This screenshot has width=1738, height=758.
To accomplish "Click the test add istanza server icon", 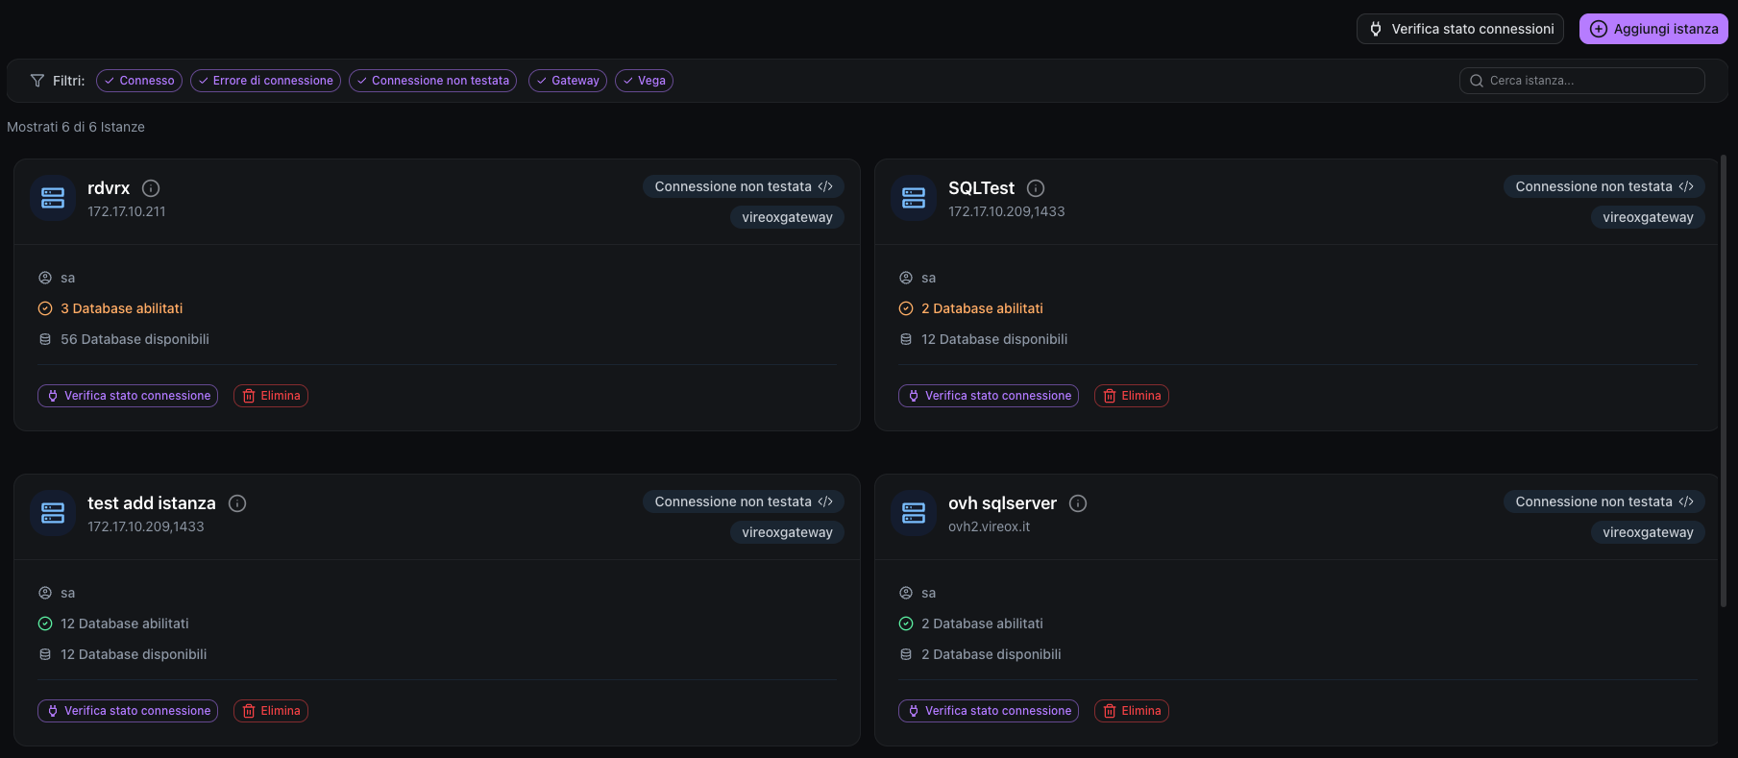I will [53, 513].
